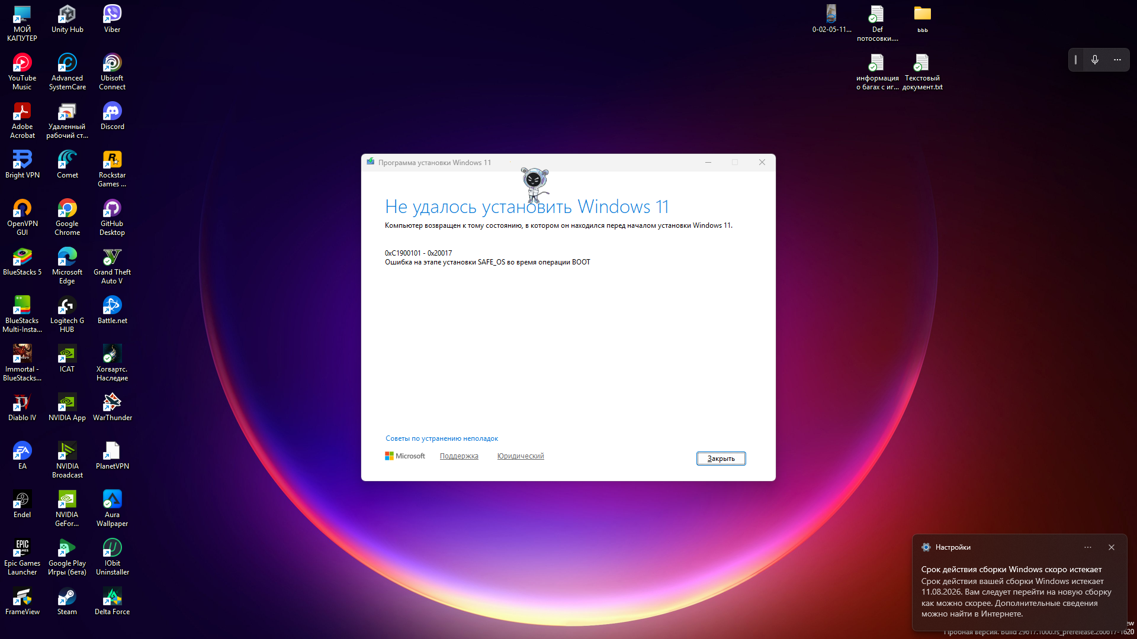The height and width of the screenshot is (639, 1137).
Task: Select the EA app shortcut
Action: [22, 456]
